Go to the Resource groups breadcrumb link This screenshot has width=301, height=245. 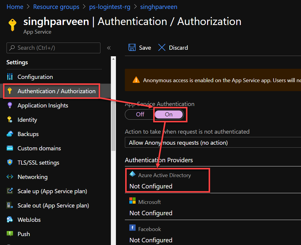[56, 7]
